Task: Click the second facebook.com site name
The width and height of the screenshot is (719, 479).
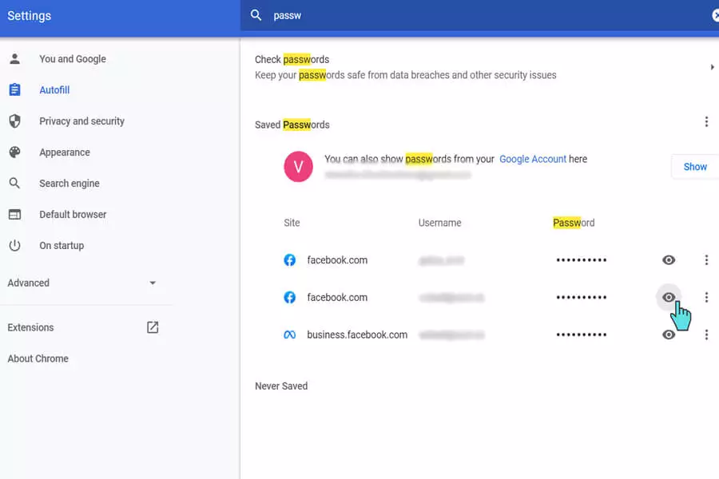Action: click(337, 297)
